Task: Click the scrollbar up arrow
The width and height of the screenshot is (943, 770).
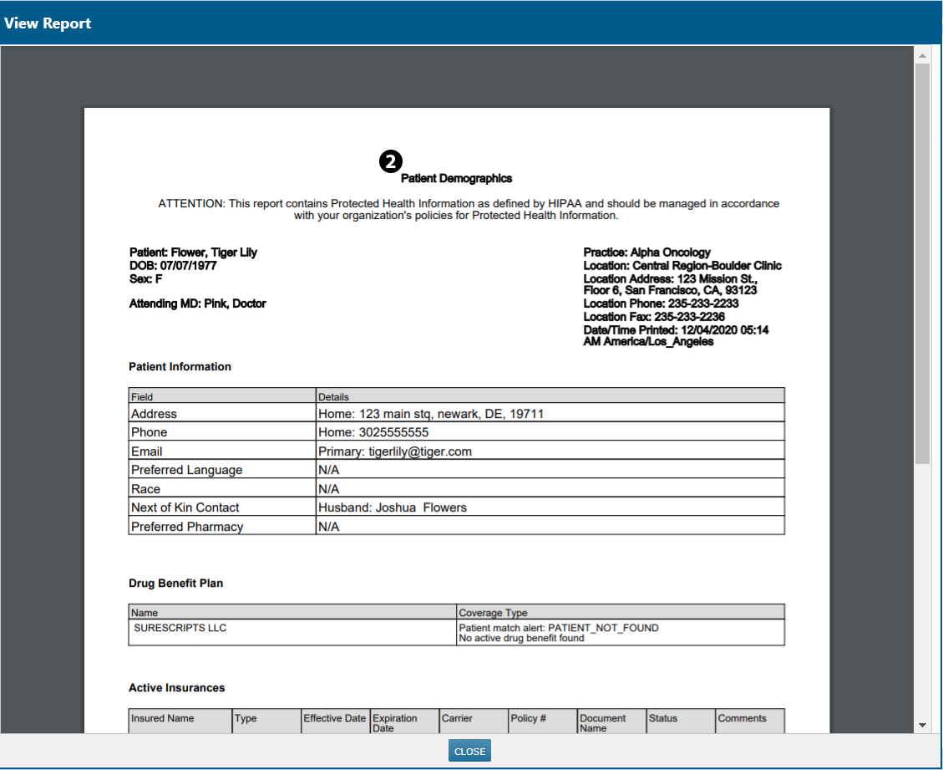Action: [922, 56]
